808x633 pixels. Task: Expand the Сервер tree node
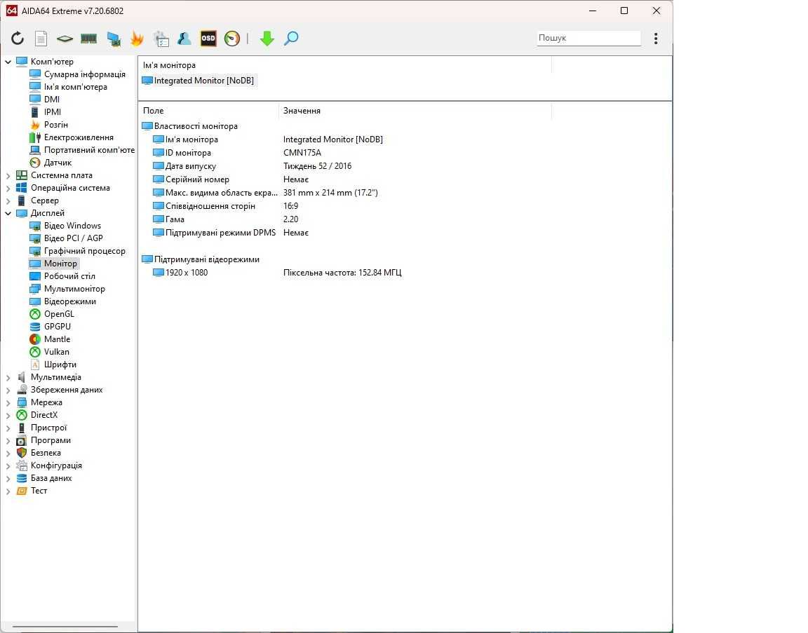coord(8,201)
